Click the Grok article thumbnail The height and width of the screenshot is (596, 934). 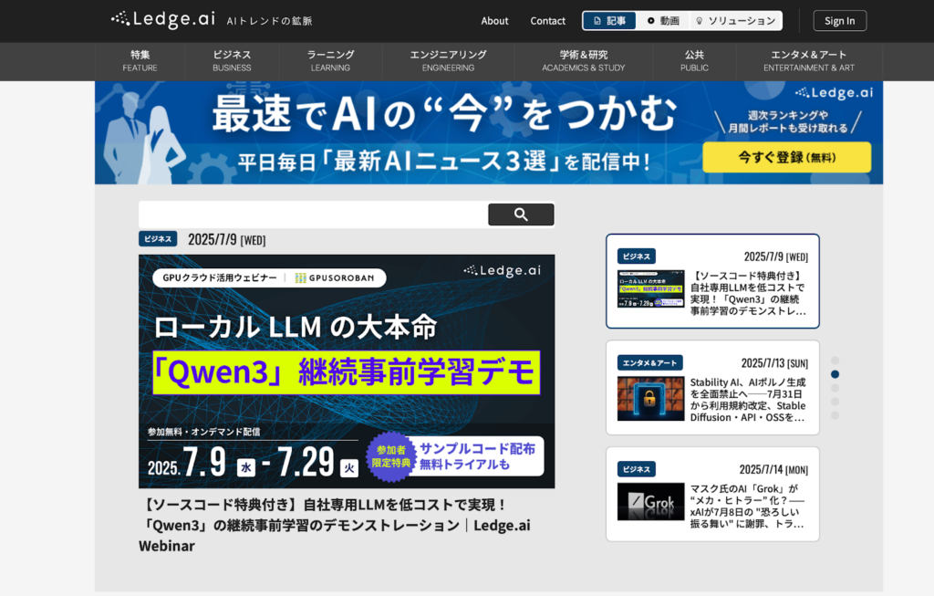[x=650, y=502]
